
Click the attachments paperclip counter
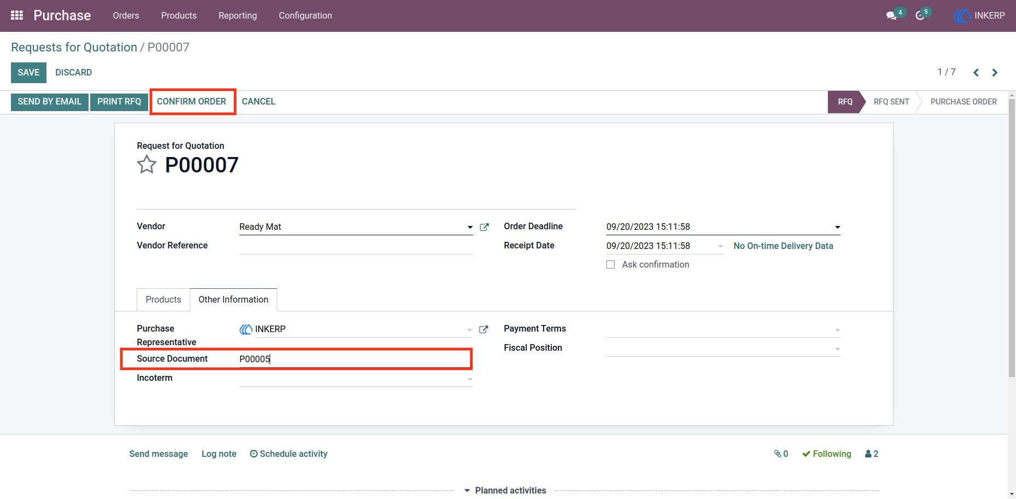pos(781,454)
